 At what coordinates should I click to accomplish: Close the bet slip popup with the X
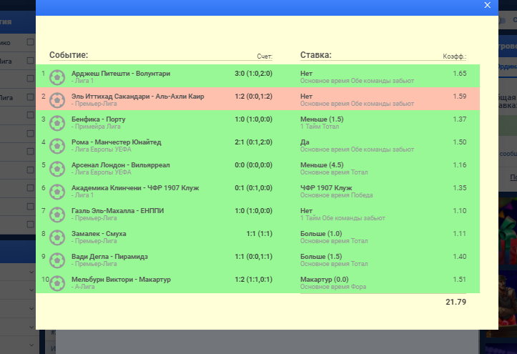(x=487, y=5)
